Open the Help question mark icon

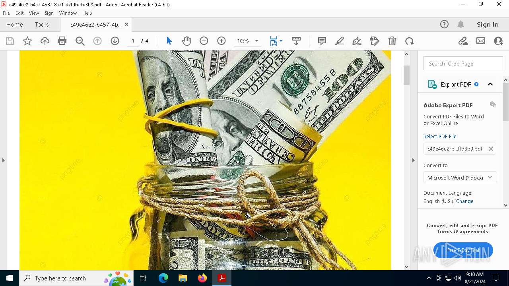444,25
